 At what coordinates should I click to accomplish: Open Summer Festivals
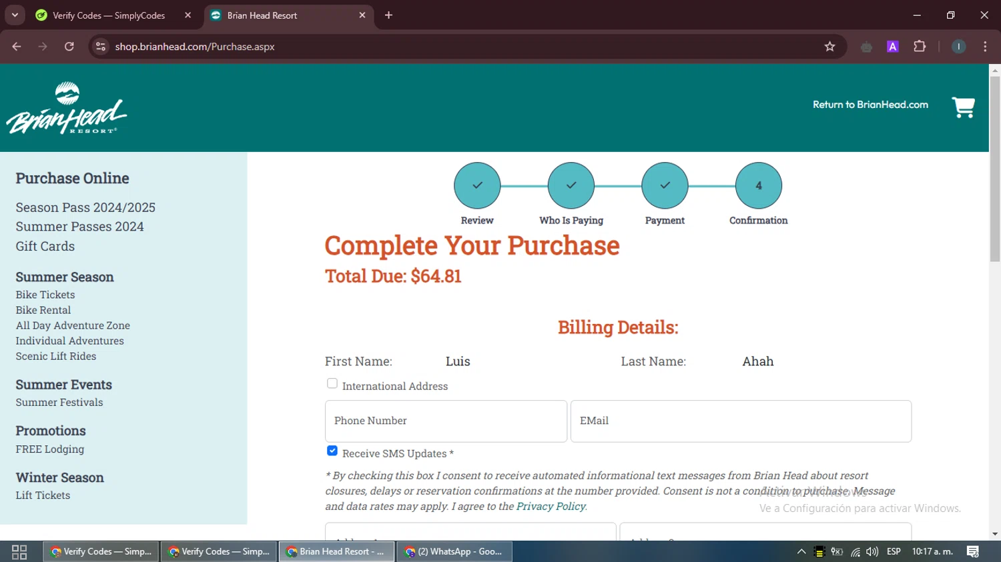click(x=59, y=402)
